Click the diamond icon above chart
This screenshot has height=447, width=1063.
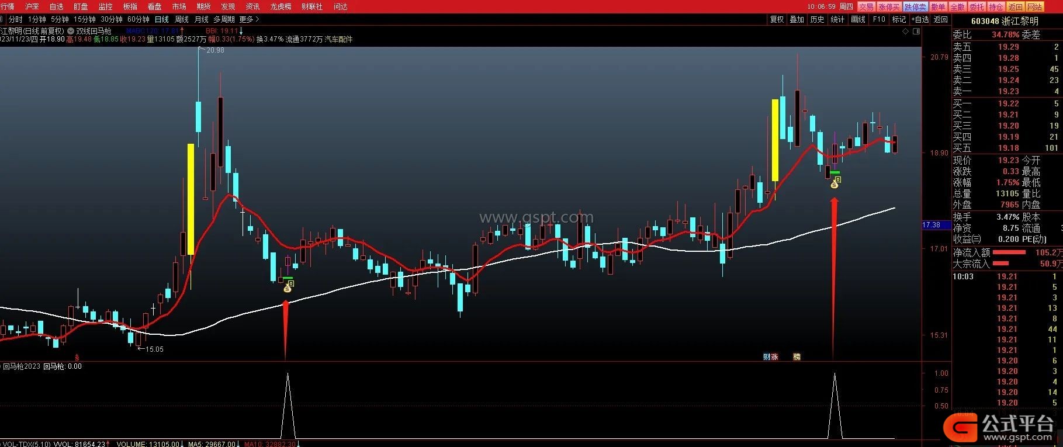(x=906, y=32)
